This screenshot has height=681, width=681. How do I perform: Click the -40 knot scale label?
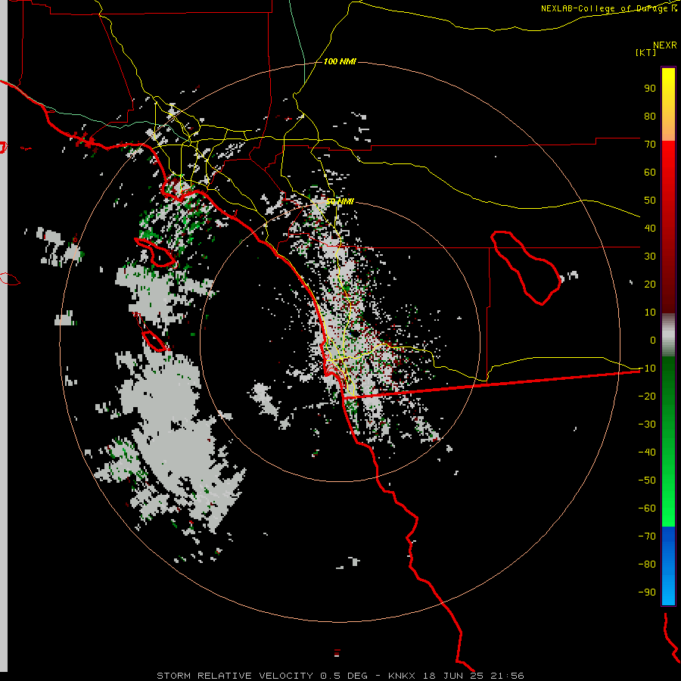(647, 452)
